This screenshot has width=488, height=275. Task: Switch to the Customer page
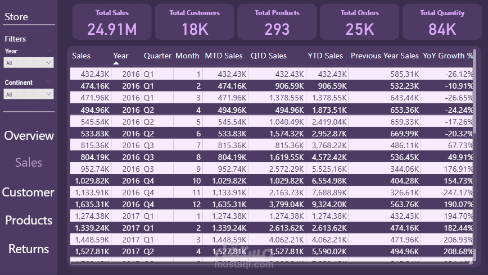click(x=29, y=192)
